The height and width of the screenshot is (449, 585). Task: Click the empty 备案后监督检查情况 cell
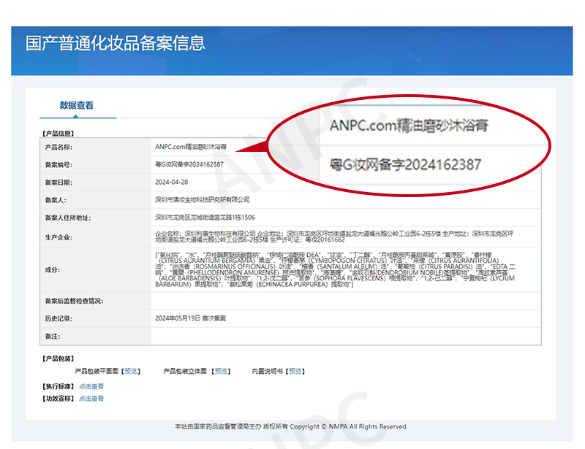345,301
